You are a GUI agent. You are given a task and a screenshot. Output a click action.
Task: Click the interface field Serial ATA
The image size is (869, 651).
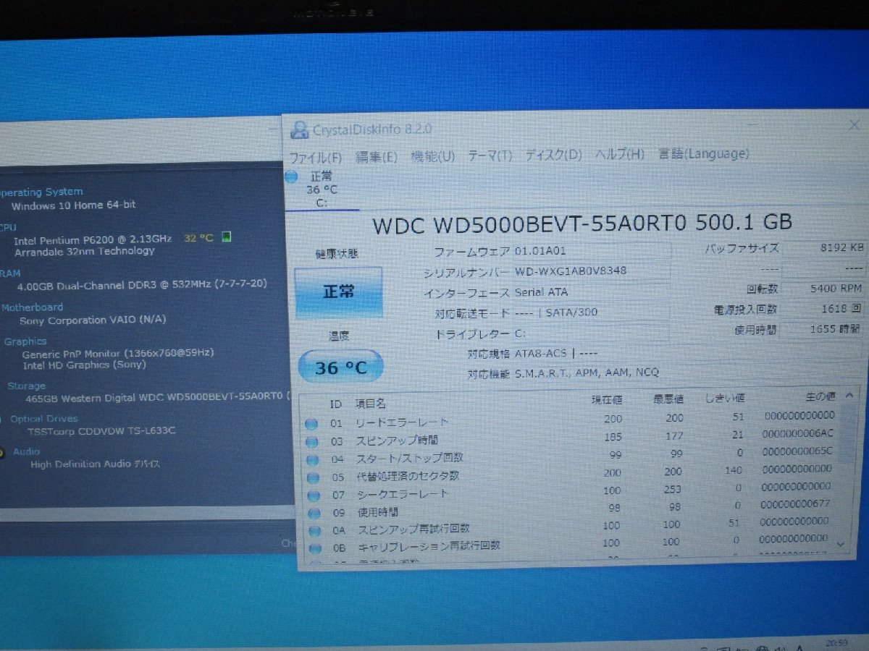click(x=591, y=293)
